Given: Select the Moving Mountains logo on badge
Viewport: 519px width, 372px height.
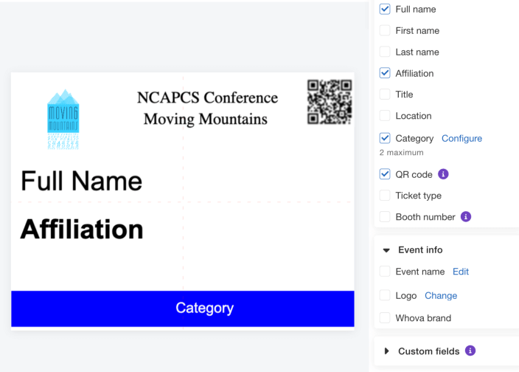Looking at the screenshot, I should pyautogui.click(x=63, y=120).
